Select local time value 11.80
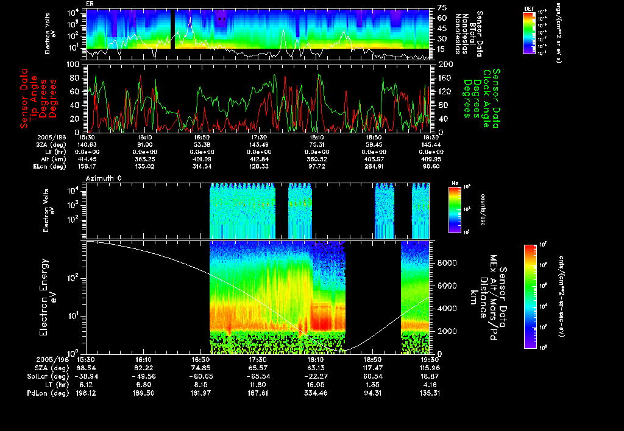This screenshot has height=431, width=624. 258,385
